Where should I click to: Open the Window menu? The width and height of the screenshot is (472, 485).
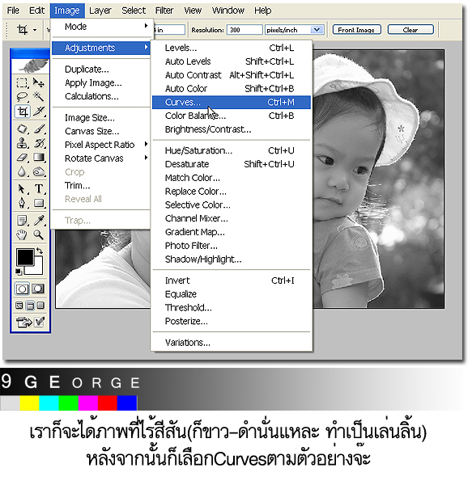228,11
